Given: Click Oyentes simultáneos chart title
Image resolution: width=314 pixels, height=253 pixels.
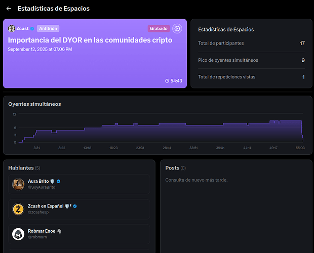Looking at the screenshot, I should 34,104.
